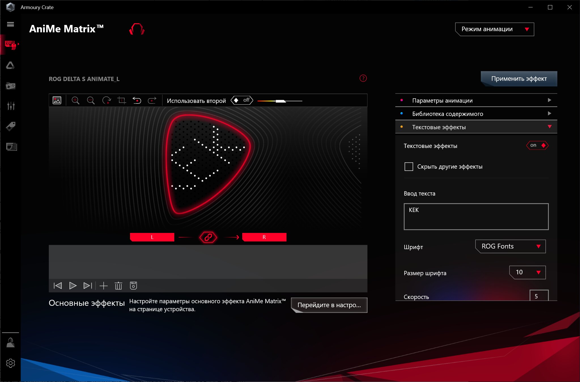Minimize the Armoury Crate window

[x=531, y=7]
